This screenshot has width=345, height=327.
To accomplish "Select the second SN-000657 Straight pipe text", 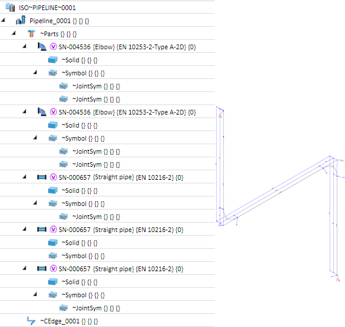I will click(x=121, y=230).
